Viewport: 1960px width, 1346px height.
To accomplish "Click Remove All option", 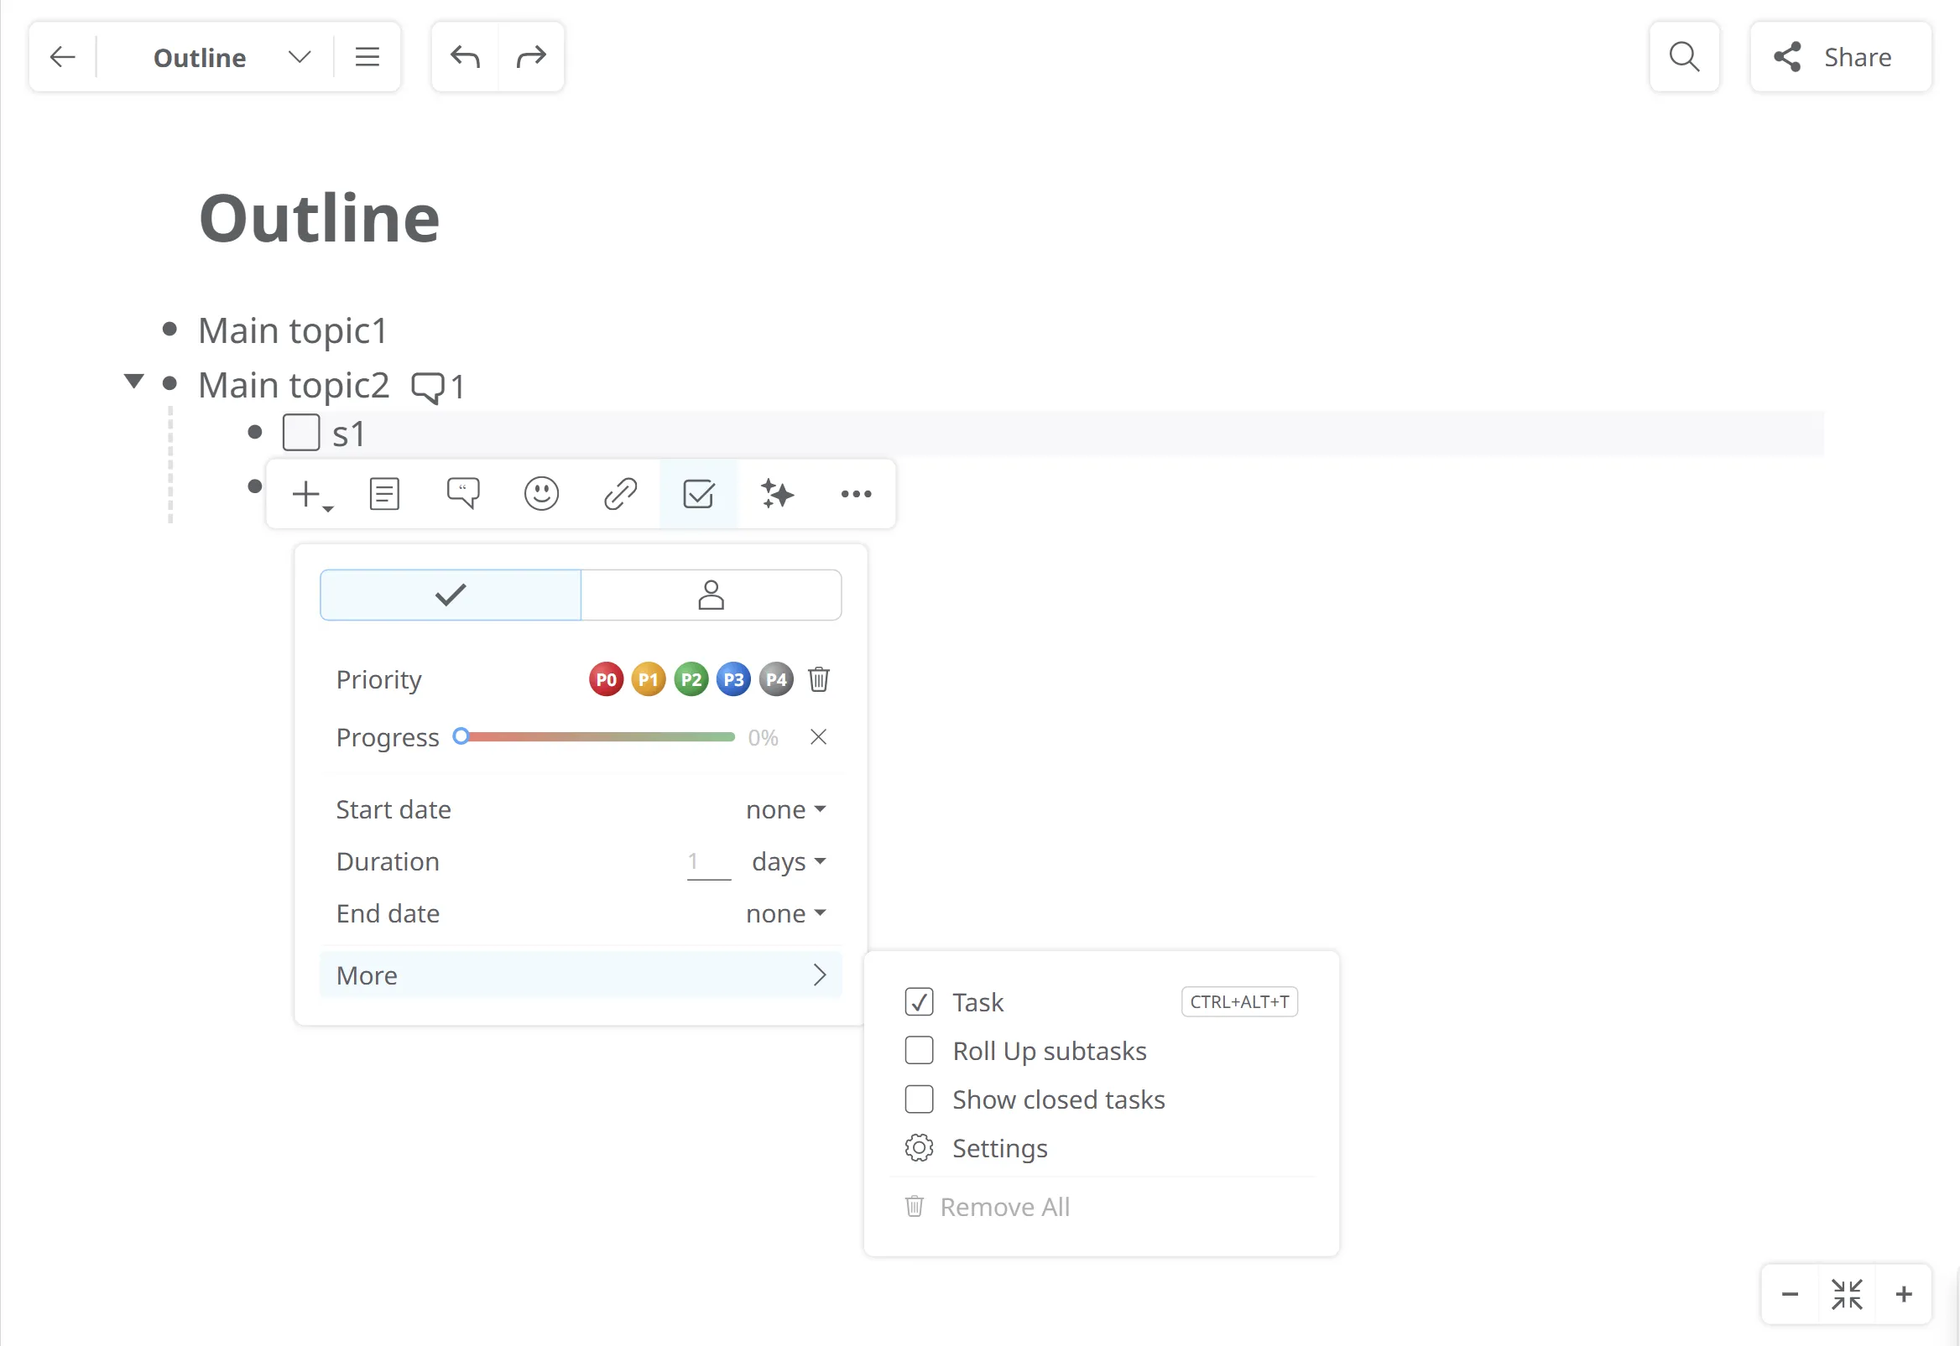I will coord(1004,1208).
